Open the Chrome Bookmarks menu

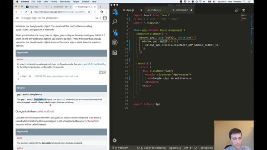point(65,2)
